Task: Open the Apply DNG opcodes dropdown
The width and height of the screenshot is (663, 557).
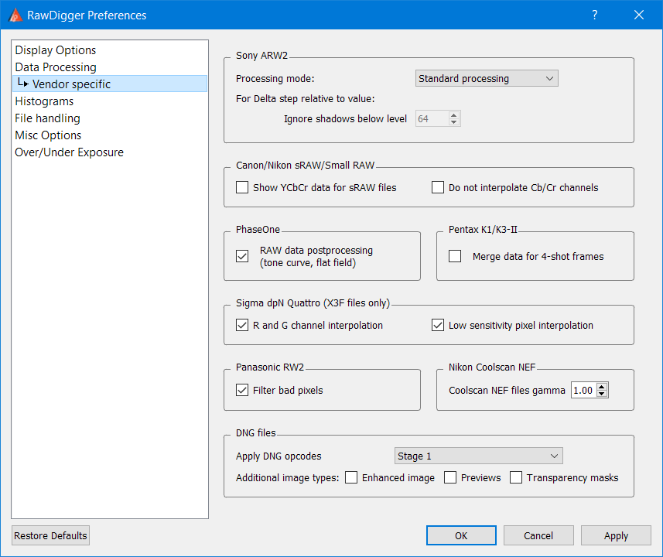Action: [x=478, y=456]
